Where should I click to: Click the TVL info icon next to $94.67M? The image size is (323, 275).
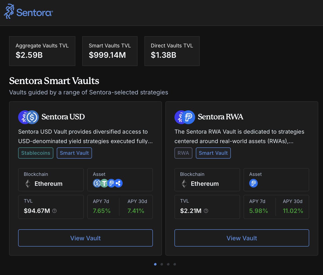tap(54, 211)
